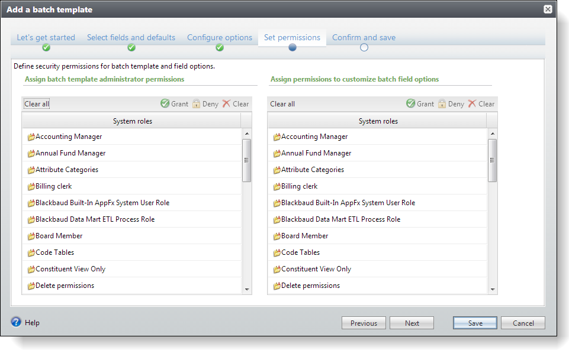Open Help via the question mark icon

pyautogui.click(x=16, y=322)
